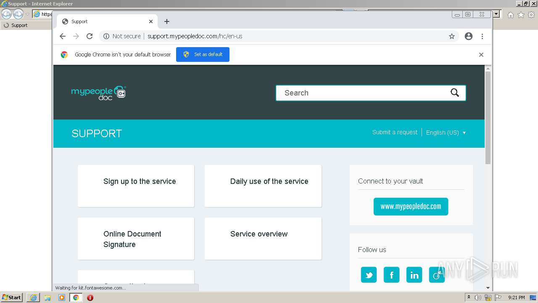The height and width of the screenshot is (303, 538).
Task: Bookmark this page with the star icon
Action: [x=452, y=36]
